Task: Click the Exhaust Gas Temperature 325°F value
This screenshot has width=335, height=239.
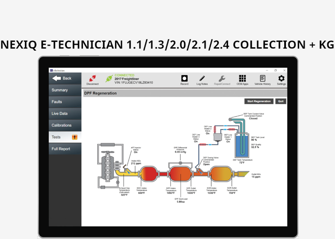Action: [124, 195]
